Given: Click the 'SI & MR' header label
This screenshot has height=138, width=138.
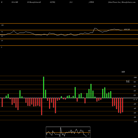Looking at the screenshot, I should (15, 2).
